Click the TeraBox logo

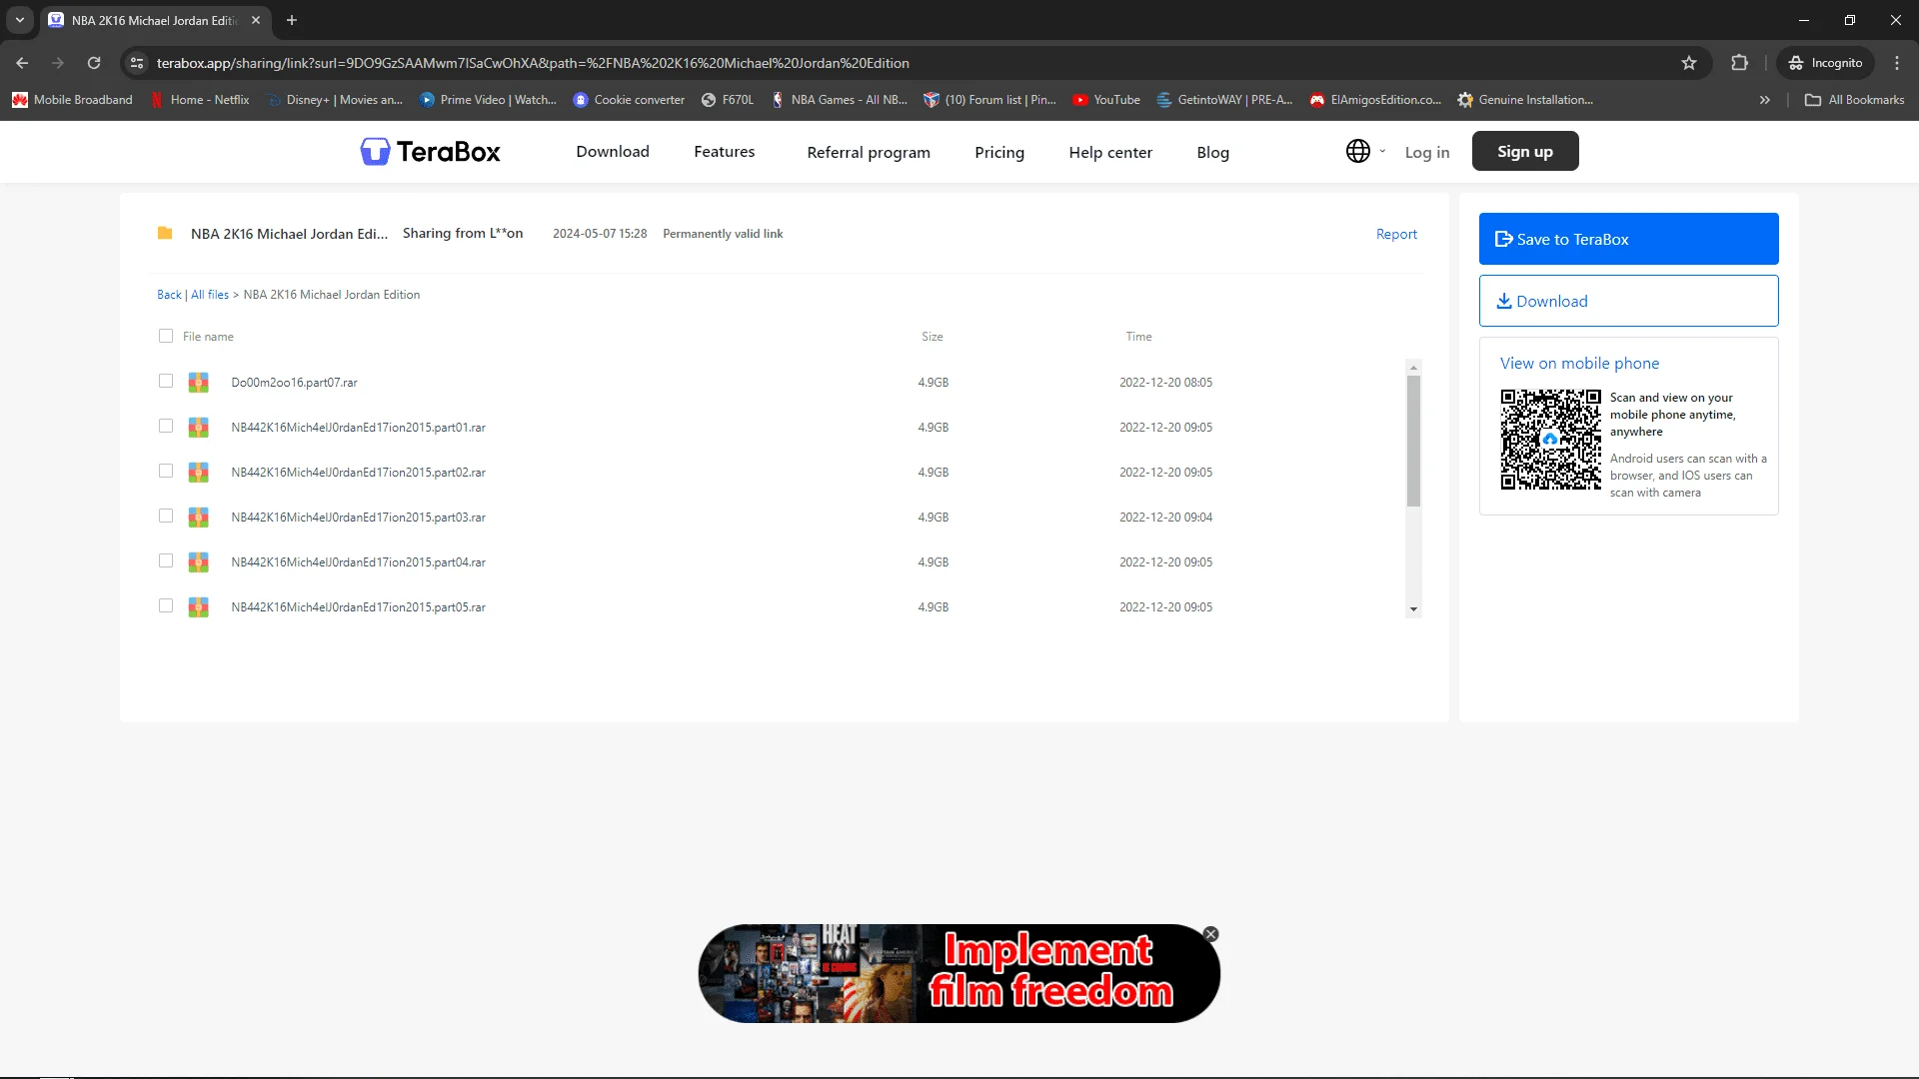click(430, 152)
